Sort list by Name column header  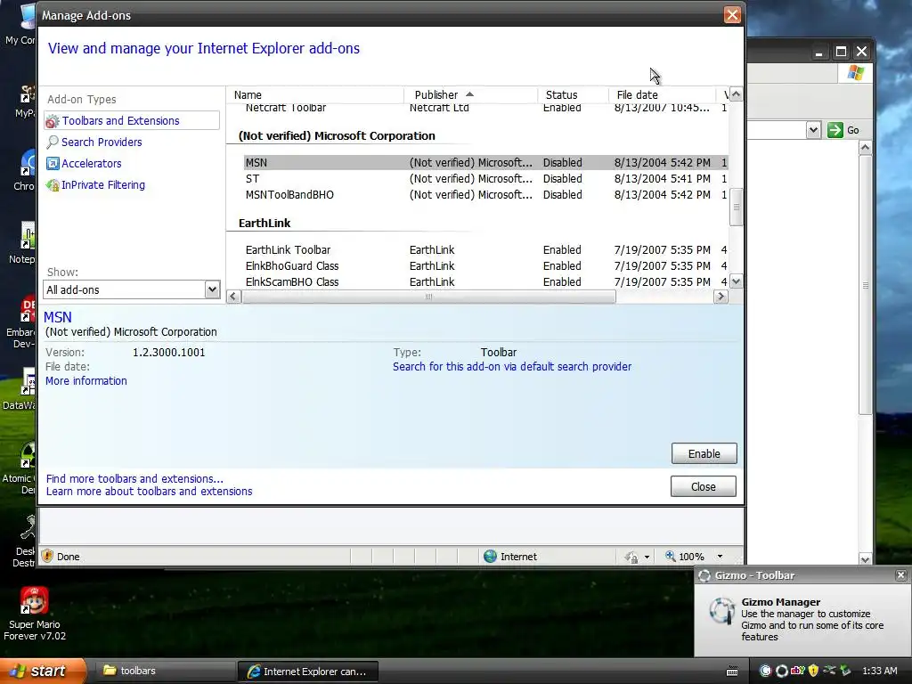click(x=314, y=94)
